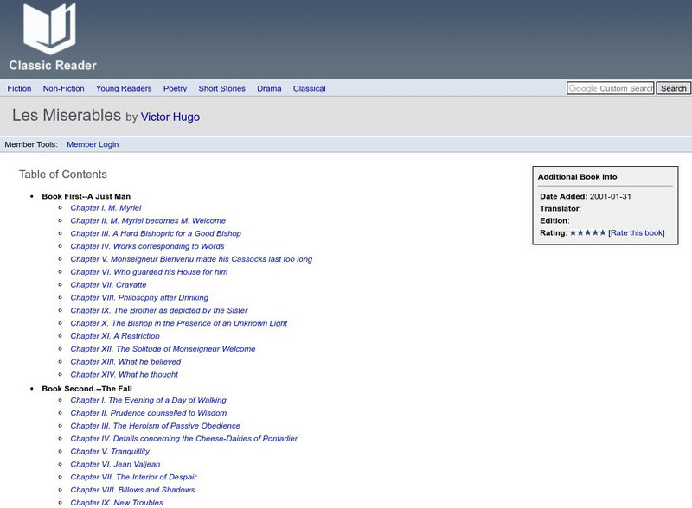This screenshot has height=508, width=692.
Task: Open Chapter III. Heroism of Passive Obedience
Action: click(x=156, y=426)
